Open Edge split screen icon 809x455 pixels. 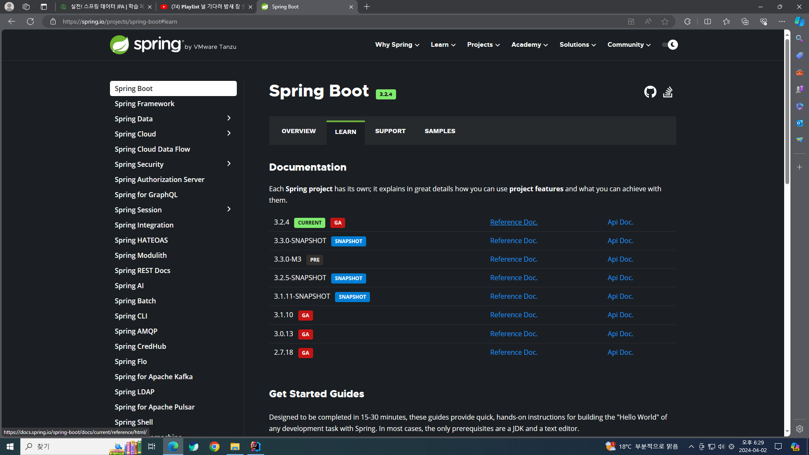click(707, 21)
